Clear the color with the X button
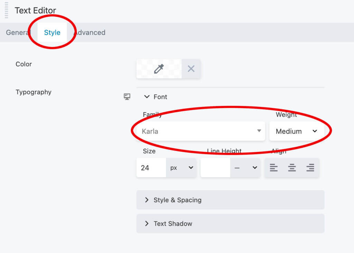354x253 pixels. click(x=191, y=69)
